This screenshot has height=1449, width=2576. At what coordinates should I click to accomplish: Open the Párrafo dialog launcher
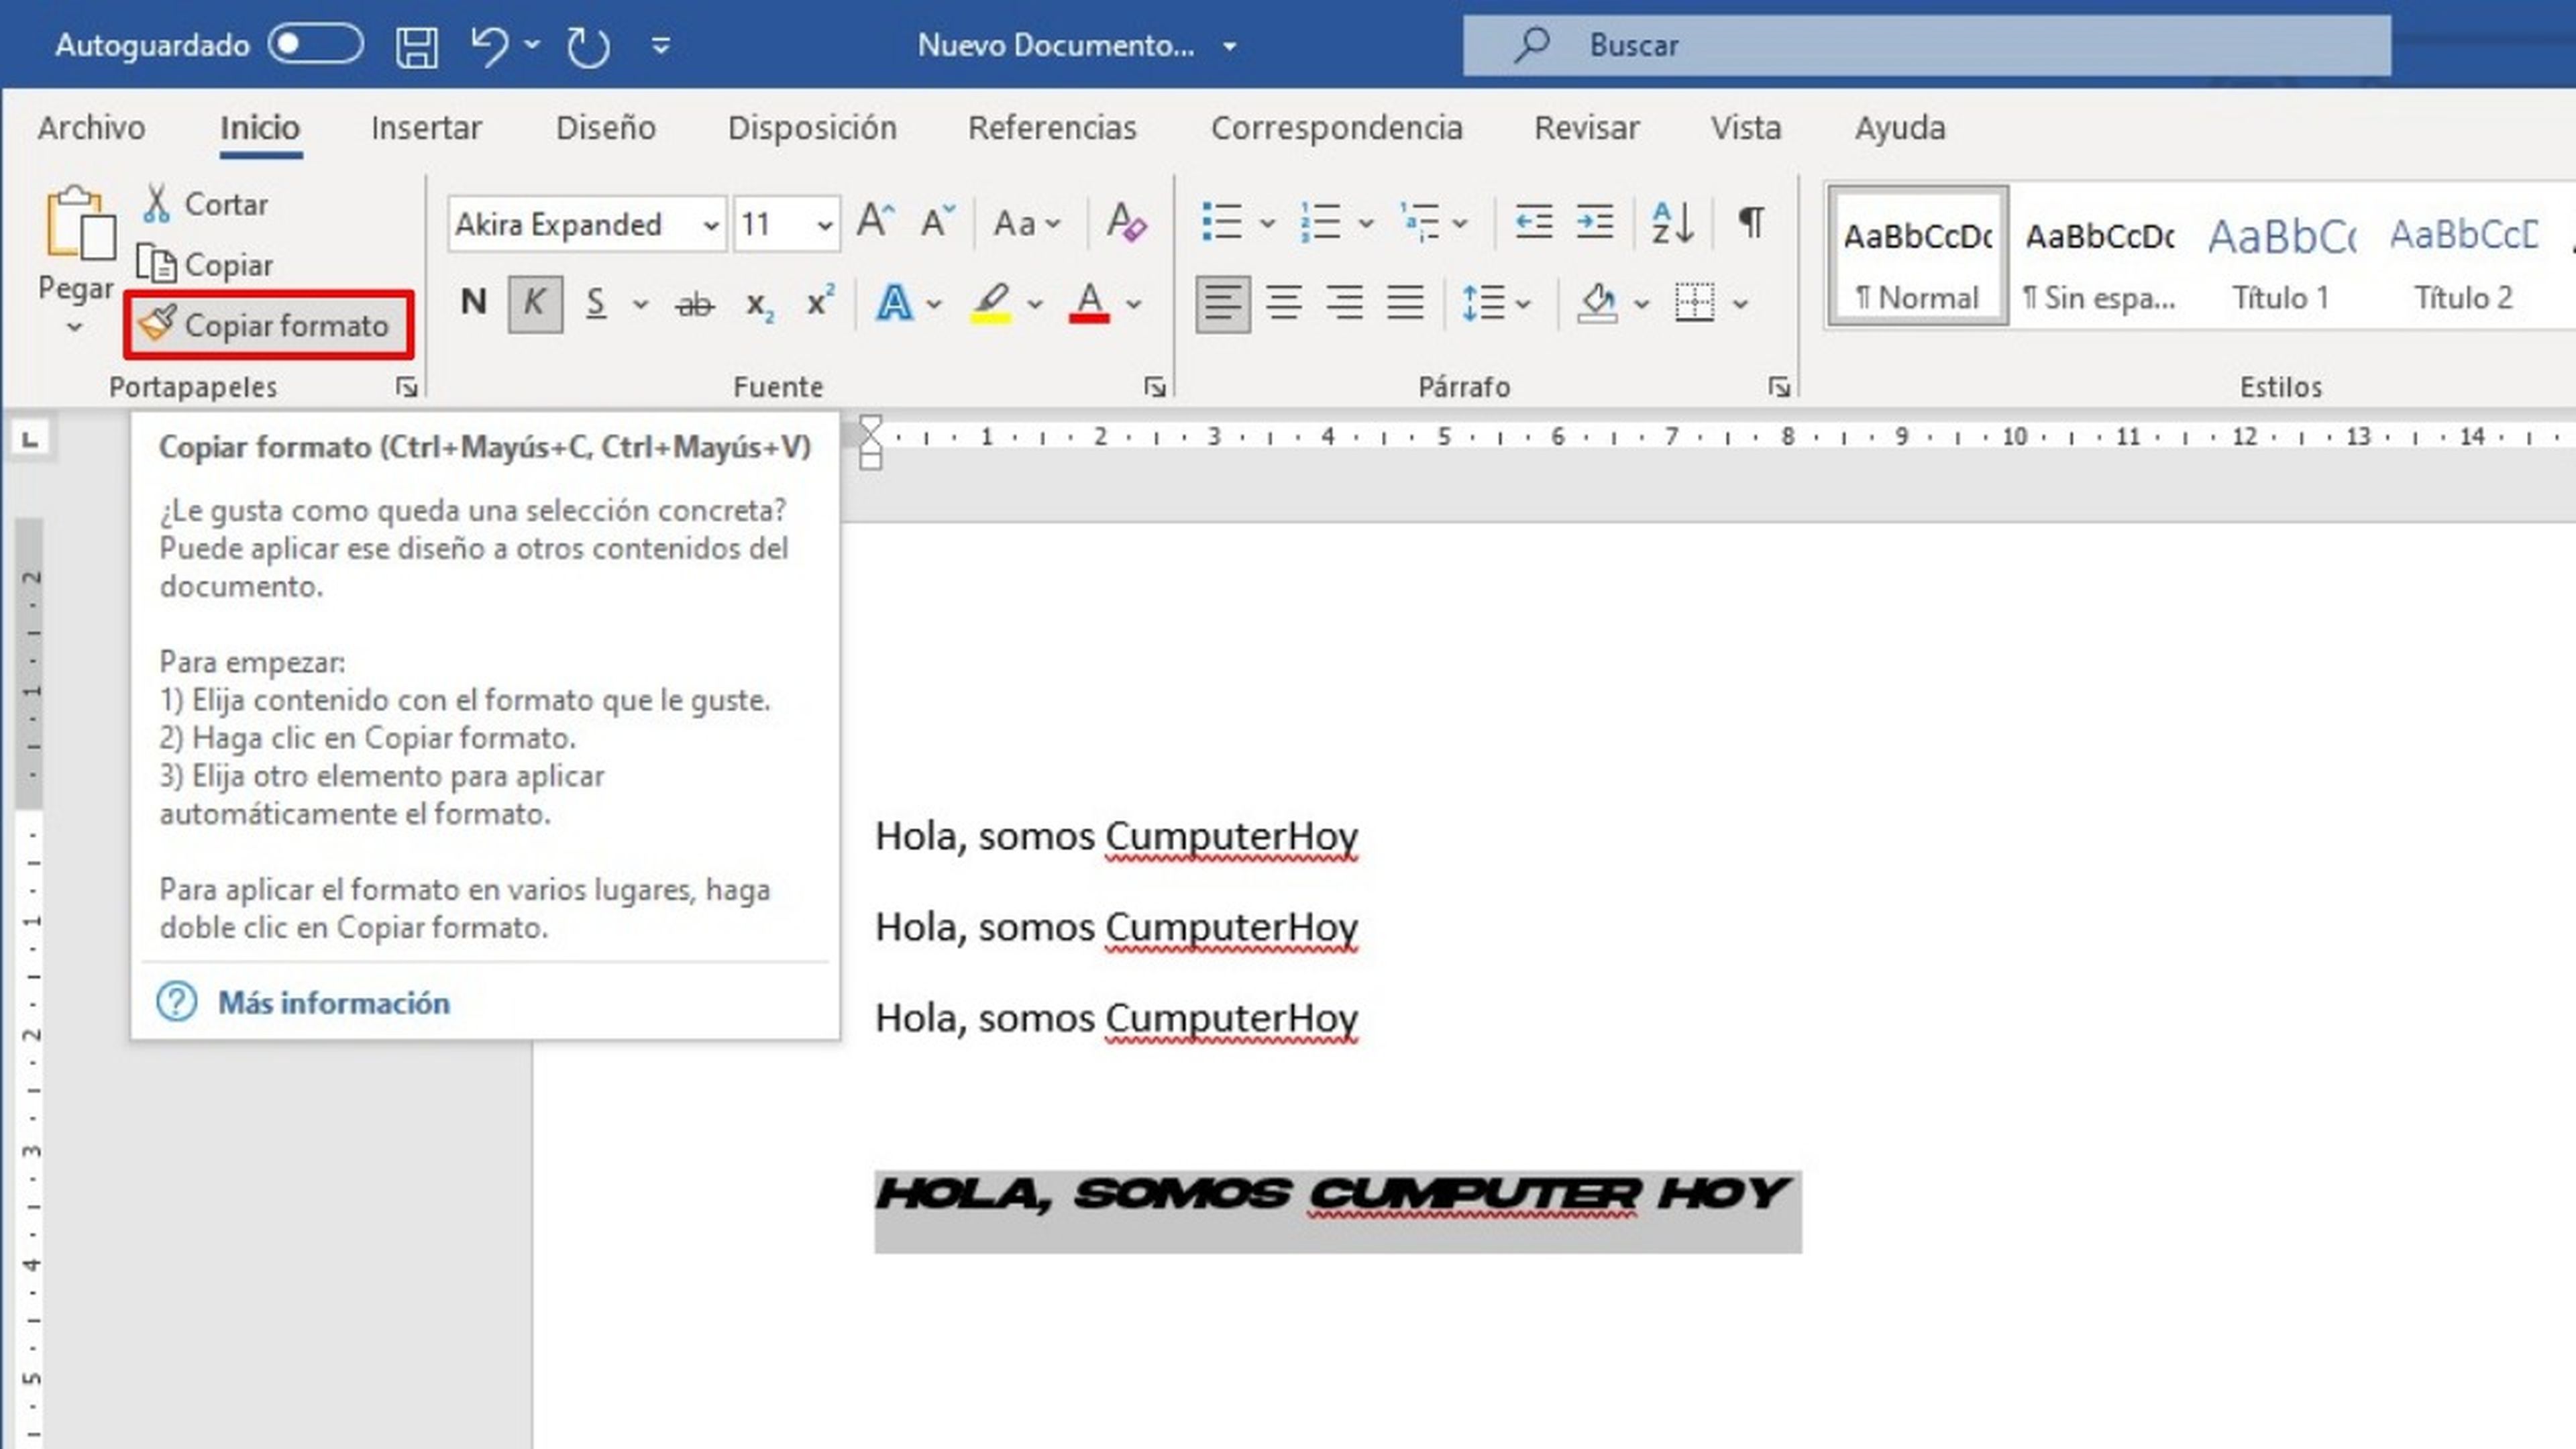pos(1779,387)
